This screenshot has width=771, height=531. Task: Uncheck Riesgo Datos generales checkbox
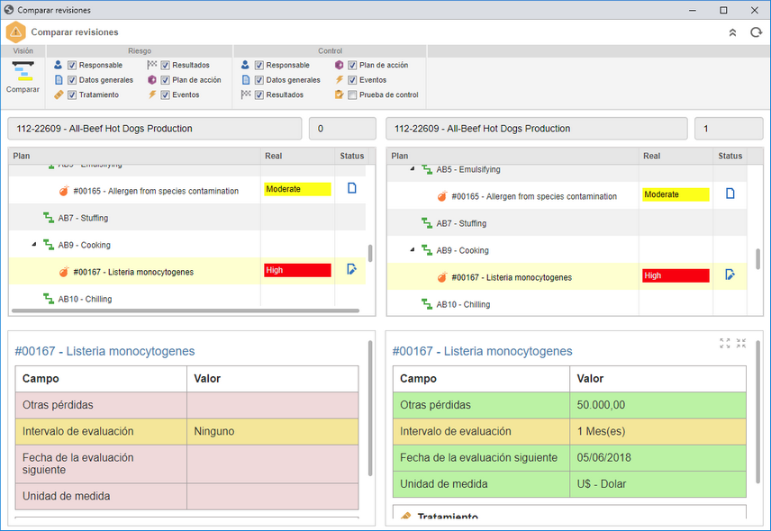72,80
